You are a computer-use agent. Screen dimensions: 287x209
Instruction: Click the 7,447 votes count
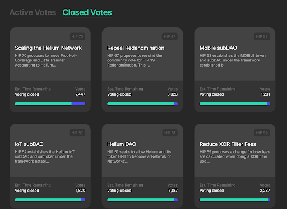(x=80, y=94)
